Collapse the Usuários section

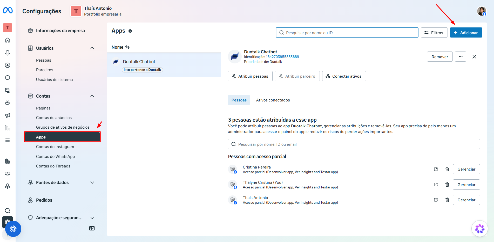coord(92,48)
